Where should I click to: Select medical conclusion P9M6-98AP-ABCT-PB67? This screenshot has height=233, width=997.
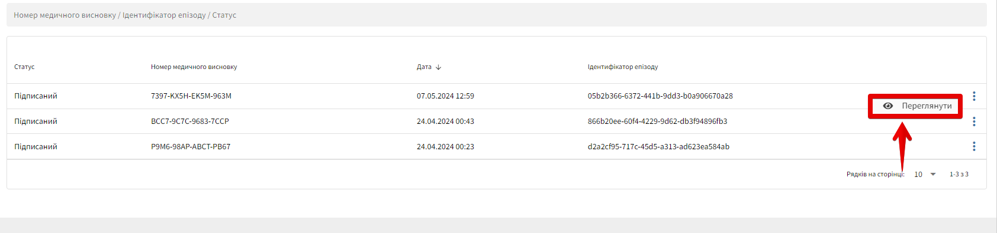pos(191,147)
